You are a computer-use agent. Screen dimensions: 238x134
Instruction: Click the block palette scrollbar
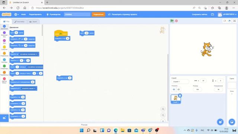click(42, 31)
